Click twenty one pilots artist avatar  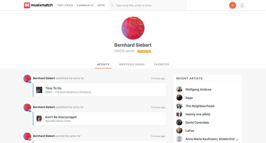point(179,114)
